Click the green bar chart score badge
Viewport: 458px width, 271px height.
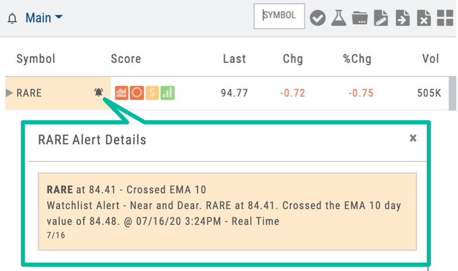coord(168,92)
